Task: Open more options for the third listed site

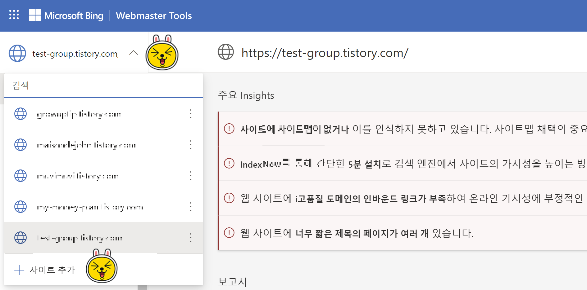Action: coord(191,176)
